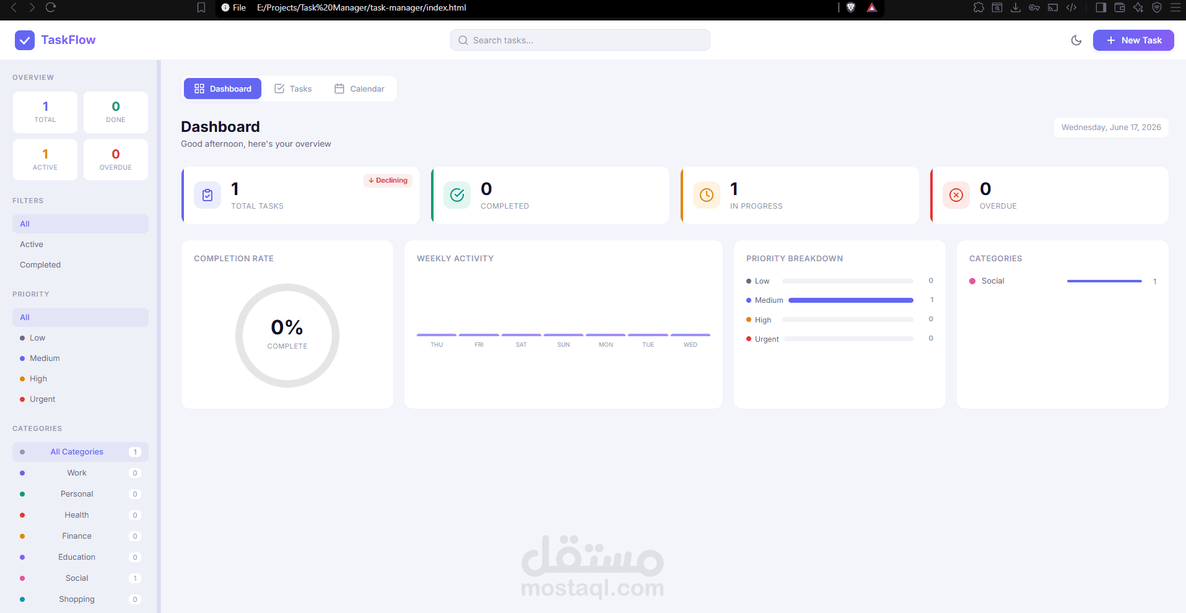The height and width of the screenshot is (613, 1186).
Task: Click the In Progress clock icon
Action: 707,195
